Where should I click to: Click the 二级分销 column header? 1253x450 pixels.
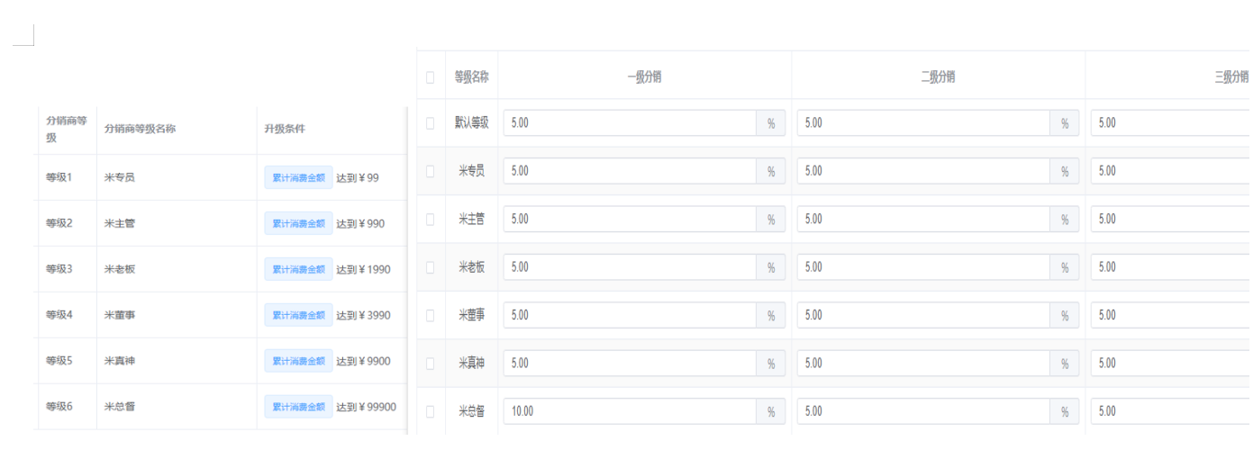pyautogui.click(x=938, y=76)
